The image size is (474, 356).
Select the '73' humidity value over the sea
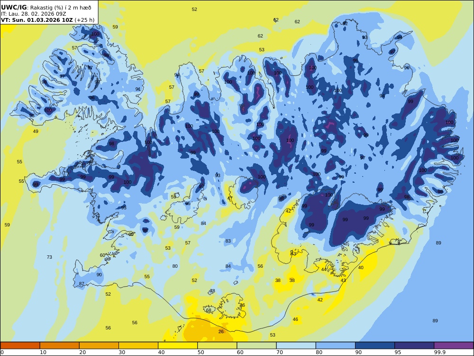coord(49,257)
